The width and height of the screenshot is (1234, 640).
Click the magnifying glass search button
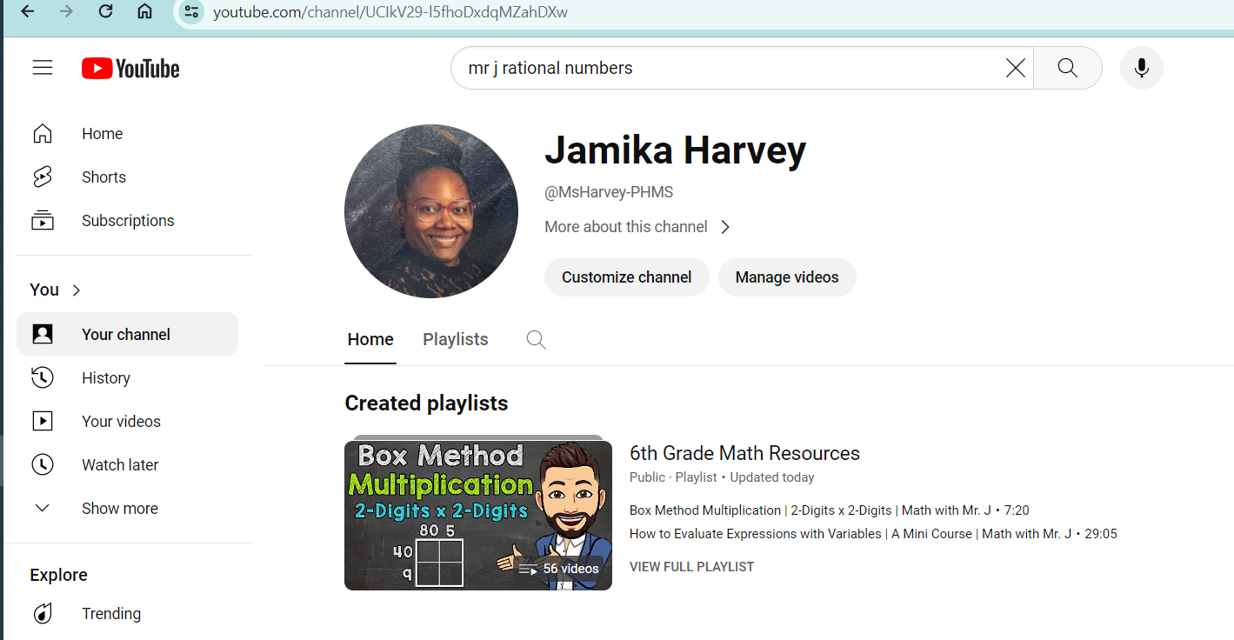coord(1068,68)
